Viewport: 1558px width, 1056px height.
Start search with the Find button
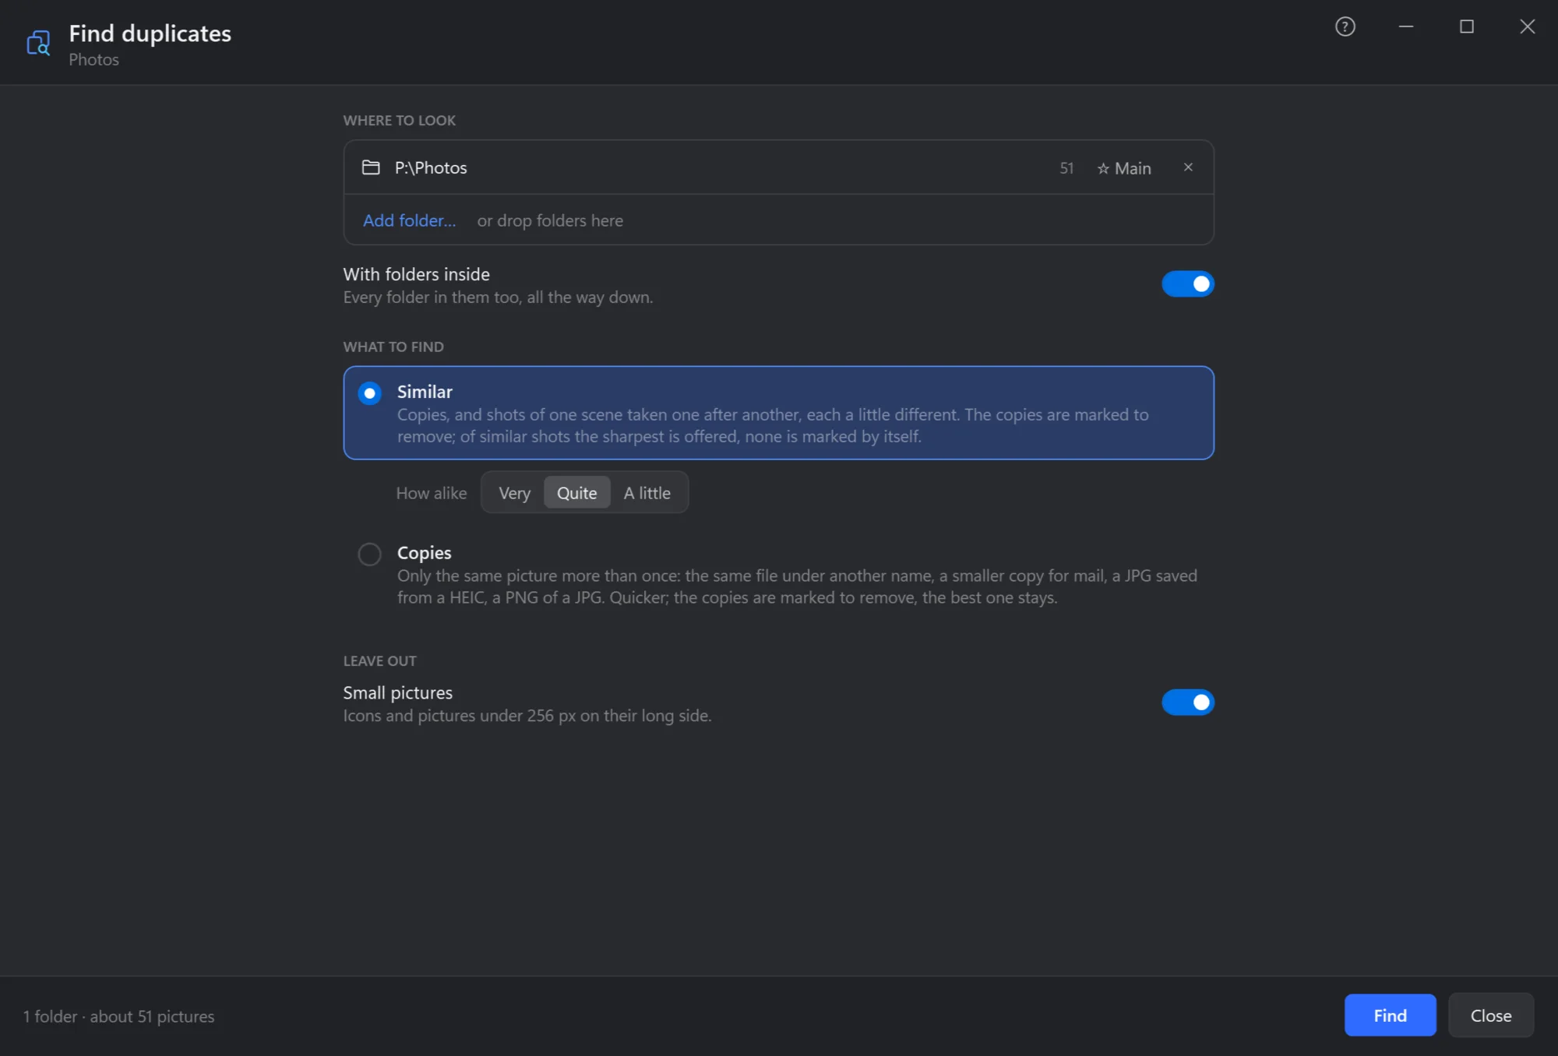[1390, 1016]
